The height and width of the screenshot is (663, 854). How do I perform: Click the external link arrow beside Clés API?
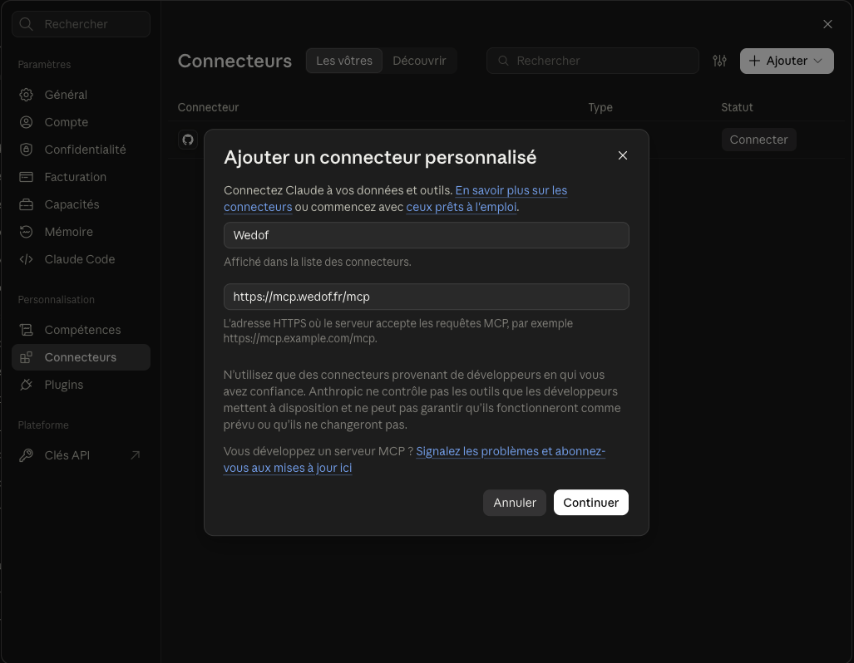pos(136,455)
